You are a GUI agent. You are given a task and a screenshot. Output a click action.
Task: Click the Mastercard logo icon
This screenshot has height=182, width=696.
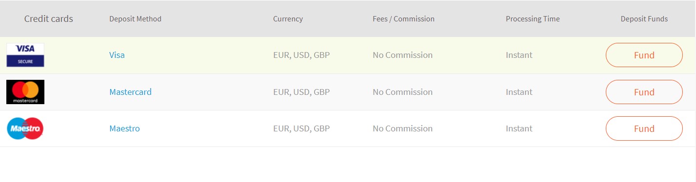tap(25, 92)
